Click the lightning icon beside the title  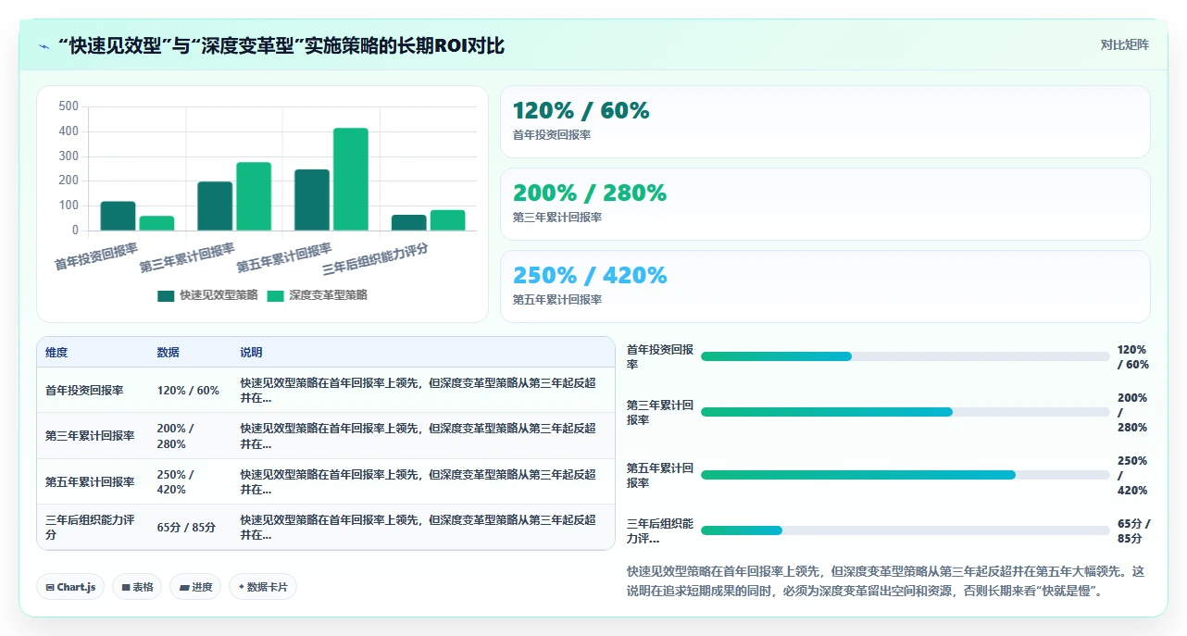coord(44,46)
